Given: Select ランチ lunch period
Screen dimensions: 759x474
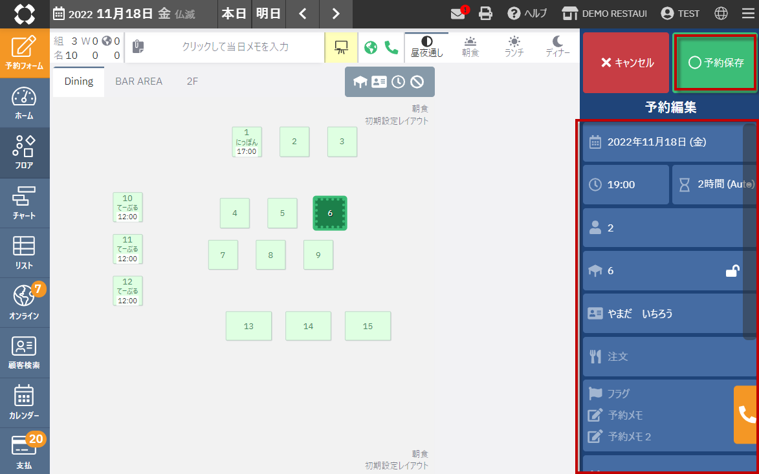Looking at the screenshot, I should tap(514, 47).
